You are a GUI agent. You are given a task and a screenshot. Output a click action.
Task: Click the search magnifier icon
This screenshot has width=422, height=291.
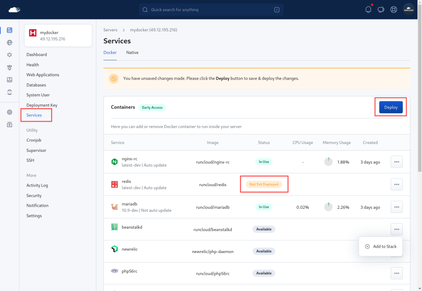click(145, 10)
